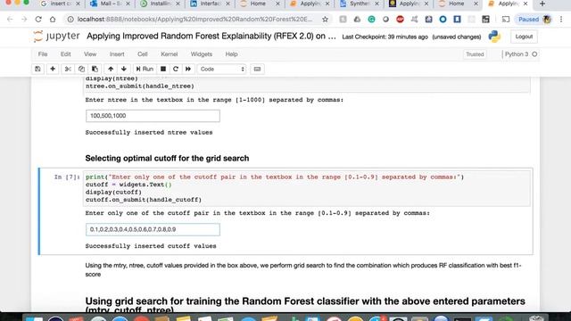This screenshot has width=571, height=321.
Task: Cut selected cells with scissors icon
Action: [x=68, y=69]
